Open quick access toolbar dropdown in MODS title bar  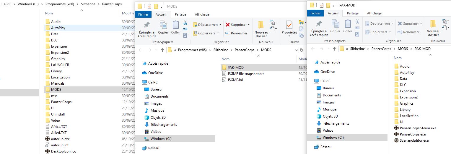(162, 6)
